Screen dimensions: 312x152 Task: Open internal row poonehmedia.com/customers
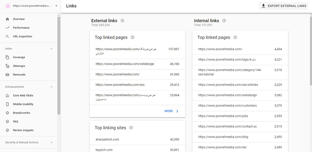point(240,106)
